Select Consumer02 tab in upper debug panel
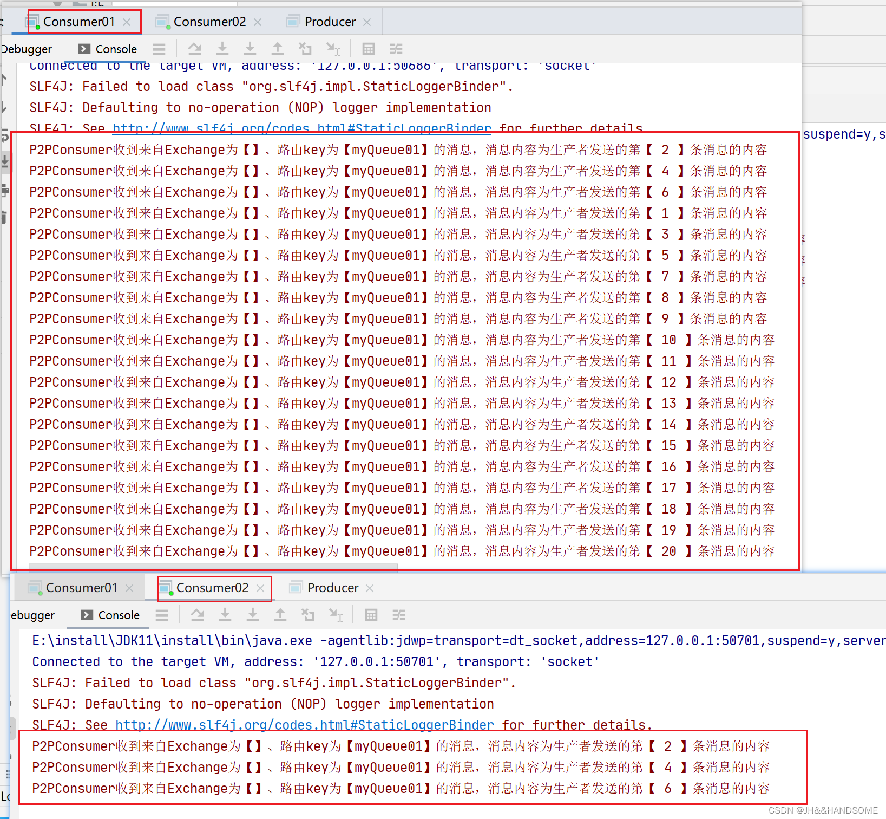The image size is (886, 819). 209,22
